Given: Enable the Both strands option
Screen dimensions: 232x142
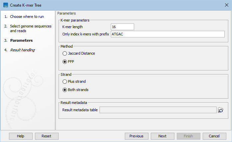Looking at the screenshot, I should click(65, 90).
